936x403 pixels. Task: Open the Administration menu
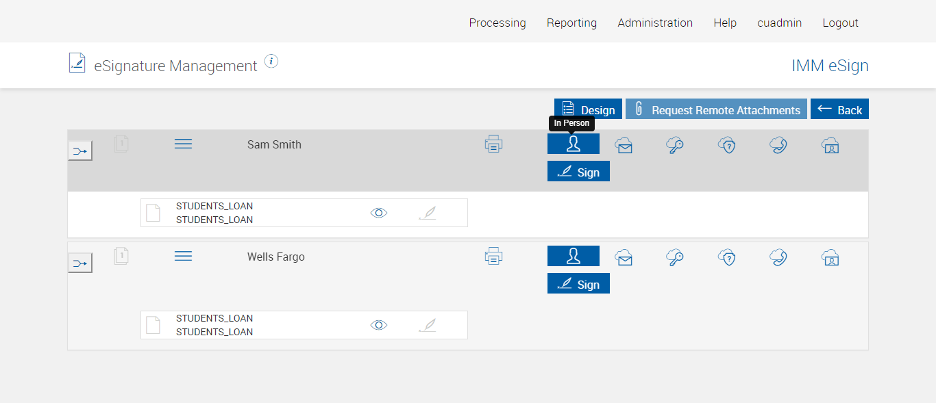(x=655, y=23)
